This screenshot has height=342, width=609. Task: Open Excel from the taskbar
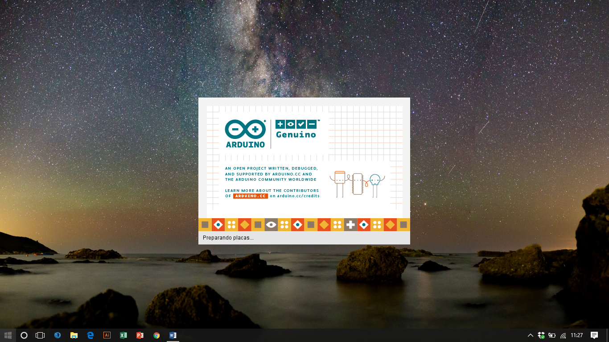point(123,335)
